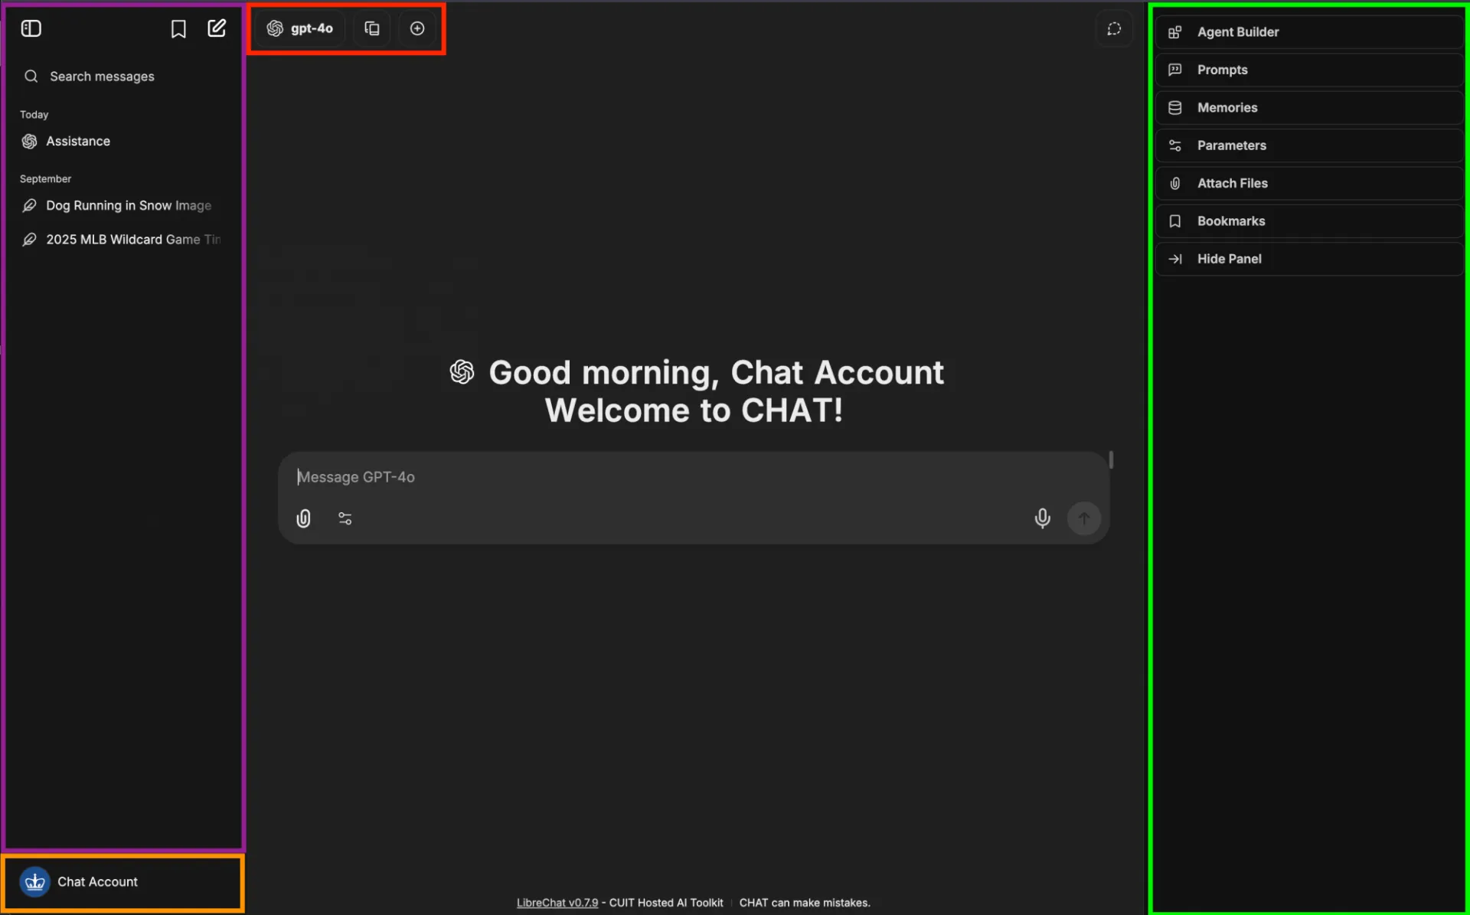The height and width of the screenshot is (915, 1470).
Task: Click the Hide Panel arrow icon
Action: click(1174, 259)
